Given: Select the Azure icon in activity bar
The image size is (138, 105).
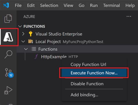Looking at the screenshot, I should point(8,37).
